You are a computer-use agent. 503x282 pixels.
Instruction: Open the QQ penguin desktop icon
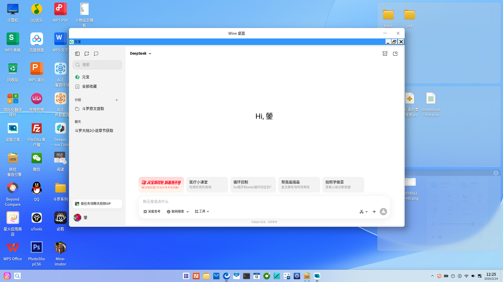pyautogui.click(x=36, y=192)
